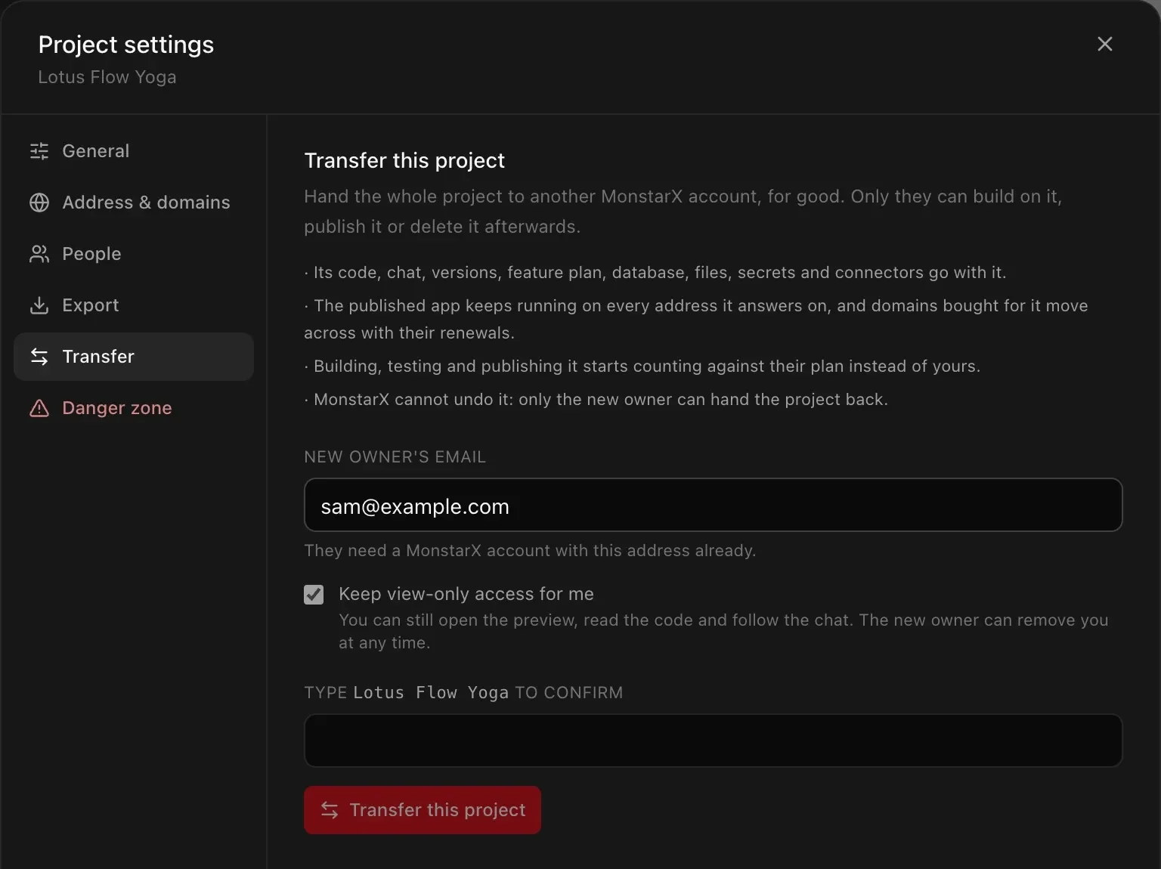This screenshot has width=1161, height=869.
Task: Click the red Transfer this project button
Action: point(423,810)
